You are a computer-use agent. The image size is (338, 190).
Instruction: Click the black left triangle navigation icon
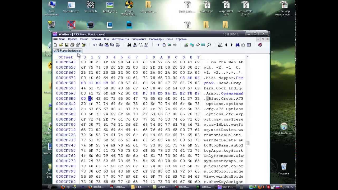pos(226,45)
